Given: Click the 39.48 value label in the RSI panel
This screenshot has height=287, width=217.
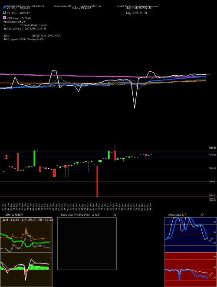Looking at the screenshot, I should tap(211, 274).
